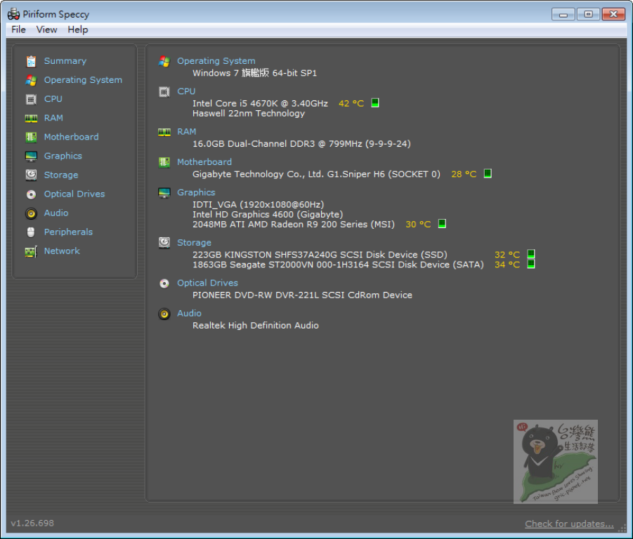
Task: Click the Graphics heading link in summary
Action: click(x=196, y=193)
